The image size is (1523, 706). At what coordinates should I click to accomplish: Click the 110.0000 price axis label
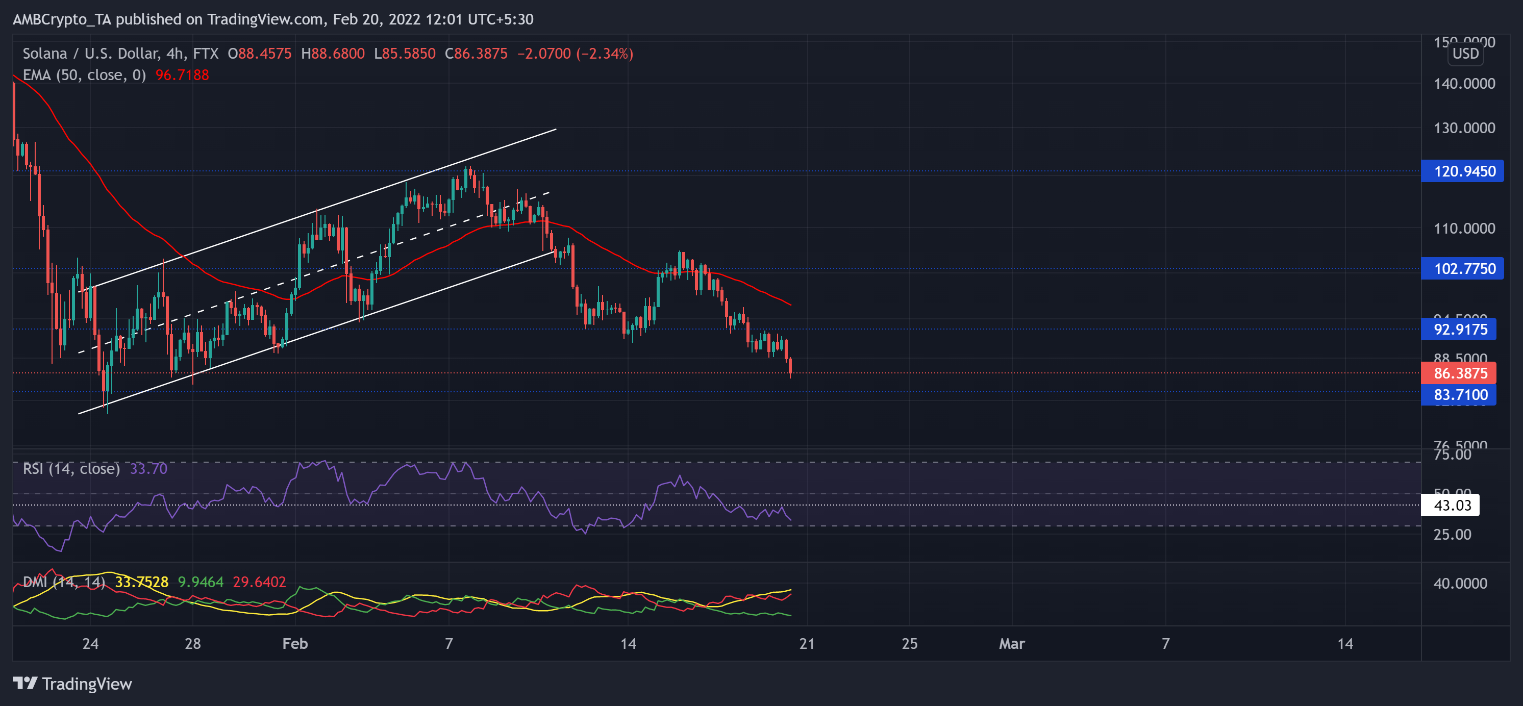[1464, 228]
